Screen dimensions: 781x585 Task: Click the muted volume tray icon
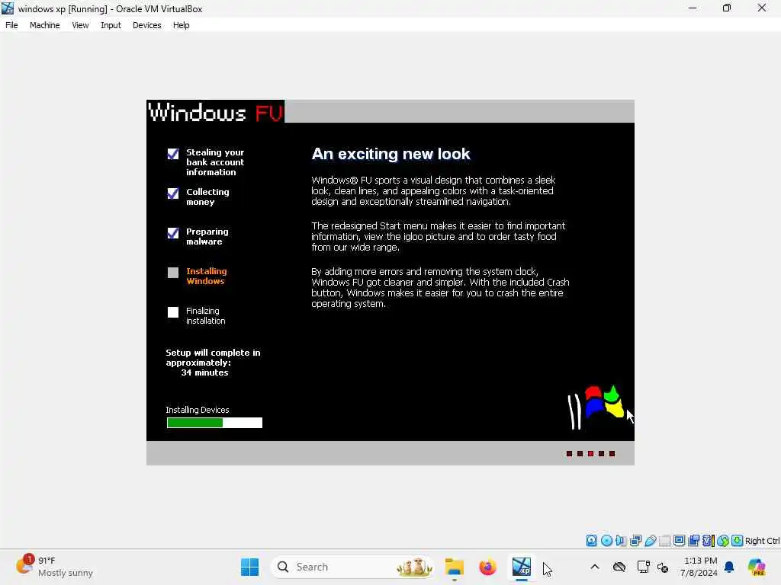[663, 567]
